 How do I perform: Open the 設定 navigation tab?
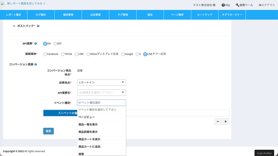(150, 14)
